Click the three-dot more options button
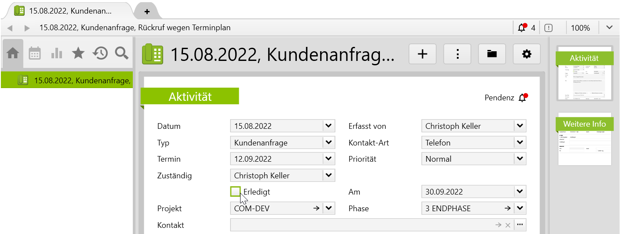 [457, 54]
